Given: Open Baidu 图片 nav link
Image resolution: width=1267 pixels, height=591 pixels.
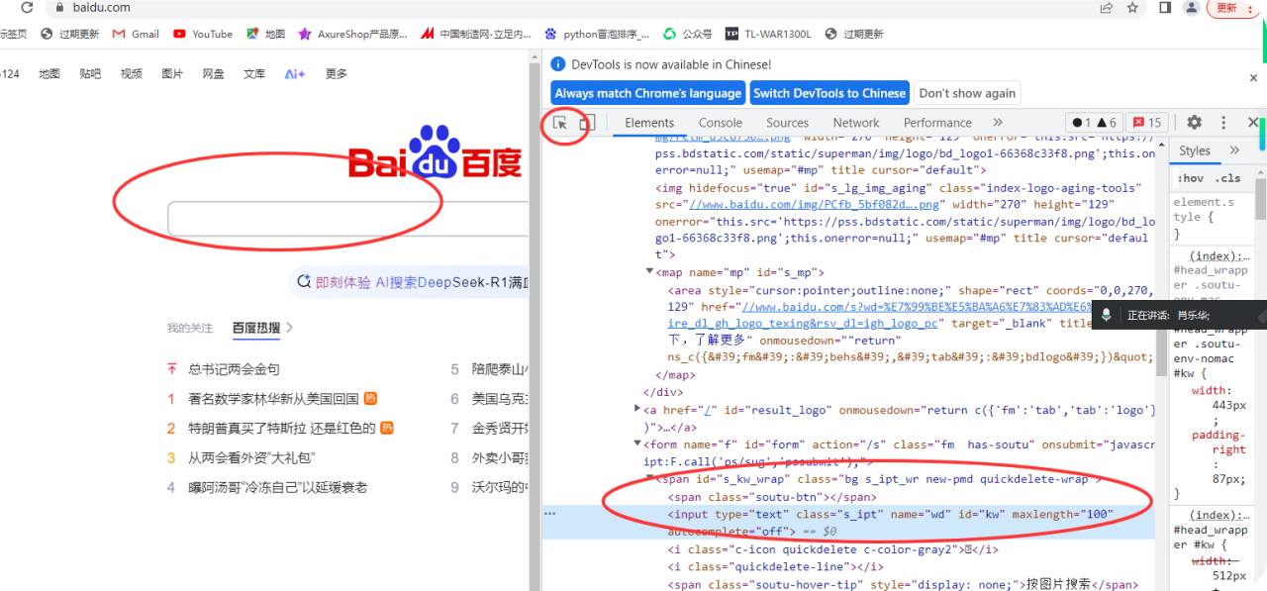Looking at the screenshot, I should 172,73.
